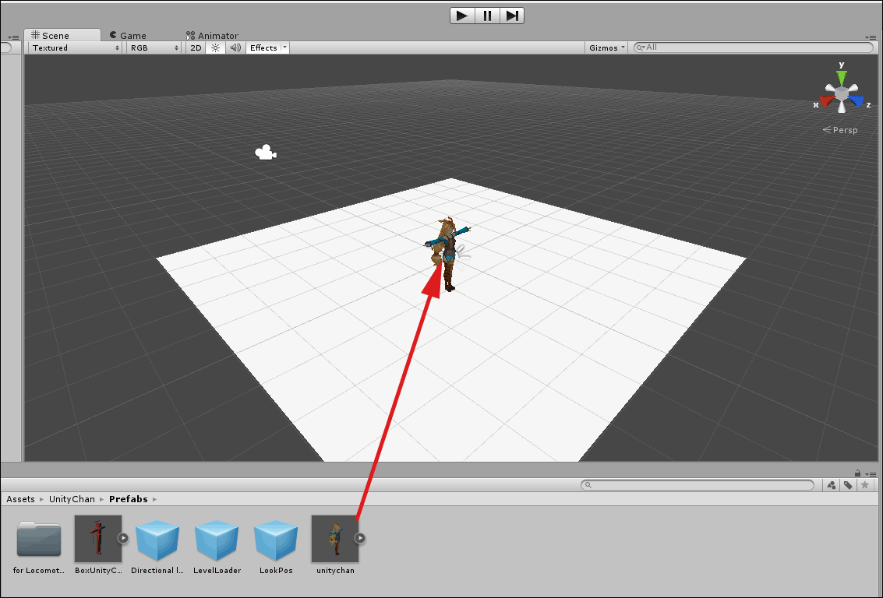Toggle scene lighting with the sun icon
The width and height of the screenshot is (883, 598).
pos(215,47)
